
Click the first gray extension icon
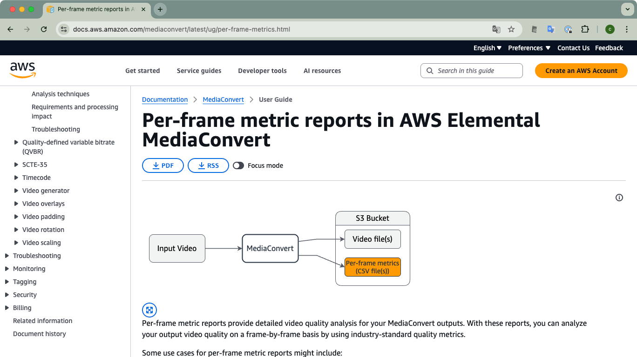pyautogui.click(x=534, y=29)
